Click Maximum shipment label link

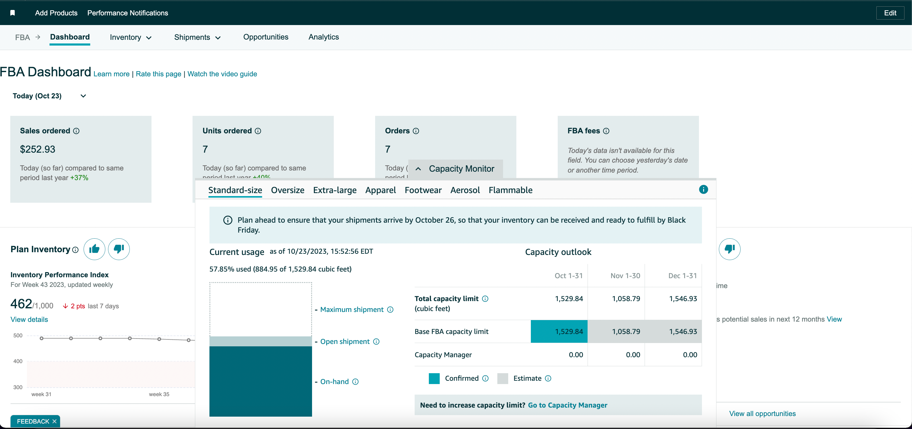click(352, 310)
